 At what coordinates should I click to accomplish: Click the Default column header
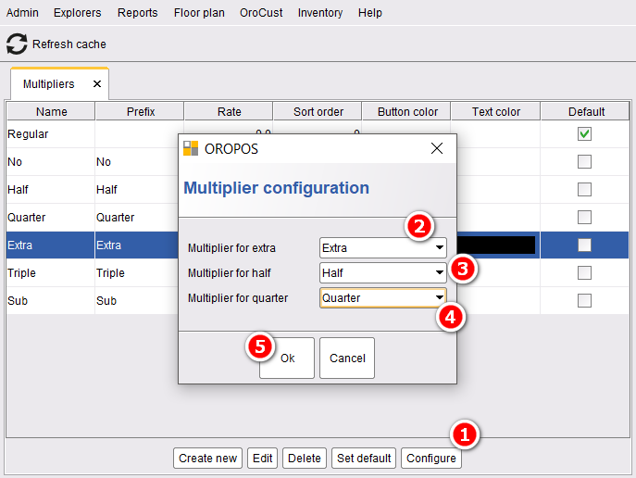586,111
